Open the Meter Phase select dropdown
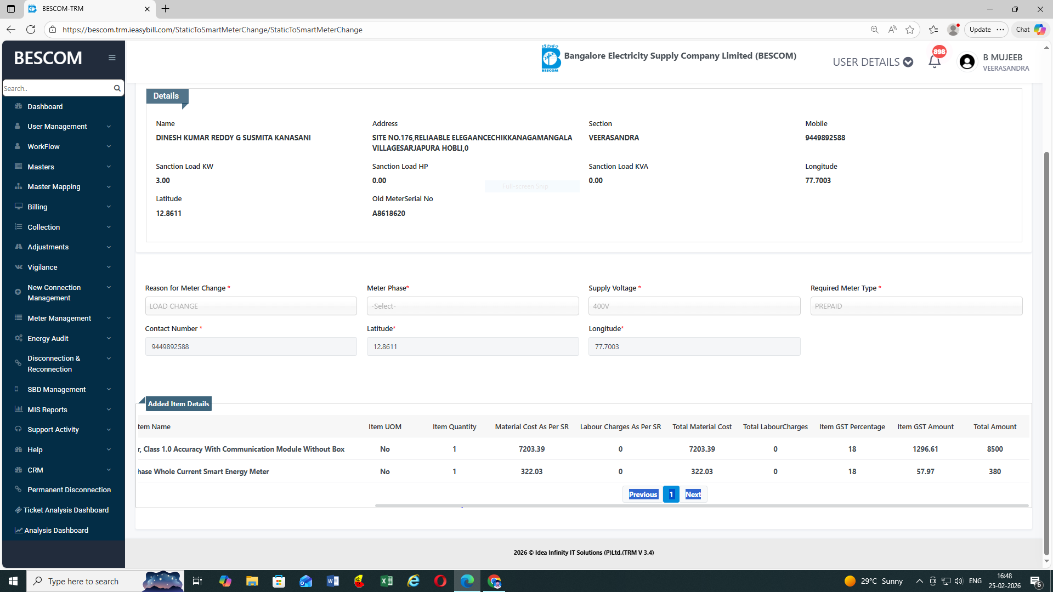Screen dimensions: 1053x592 pos(472,306)
